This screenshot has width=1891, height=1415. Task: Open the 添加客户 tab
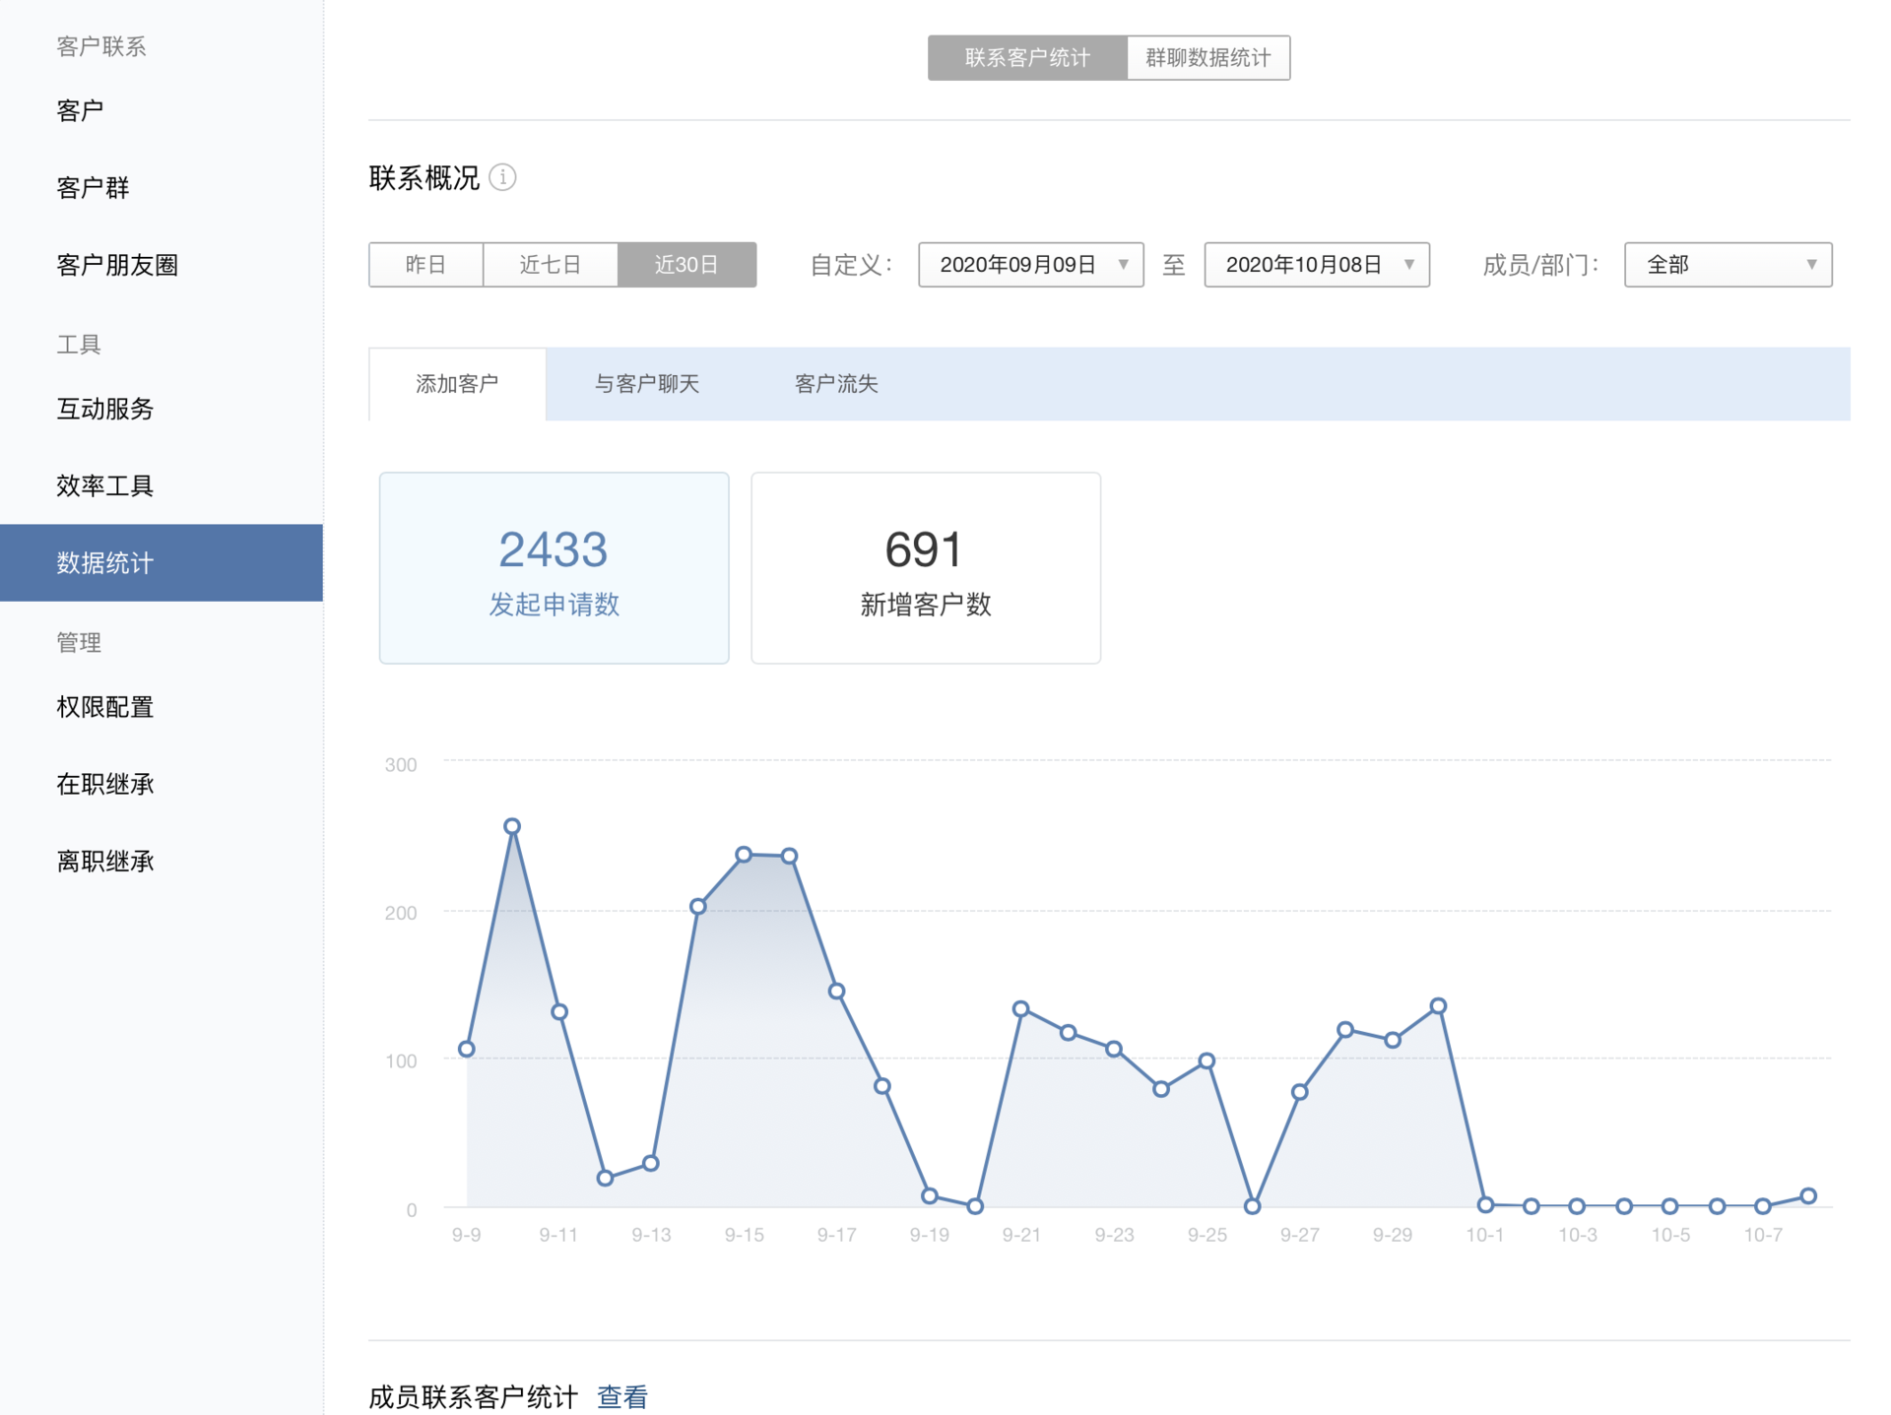(457, 384)
